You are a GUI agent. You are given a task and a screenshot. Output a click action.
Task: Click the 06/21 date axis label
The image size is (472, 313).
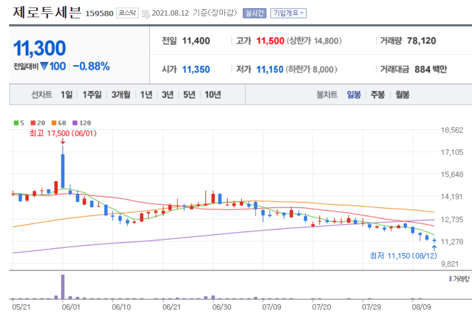pyautogui.click(x=172, y=307)
